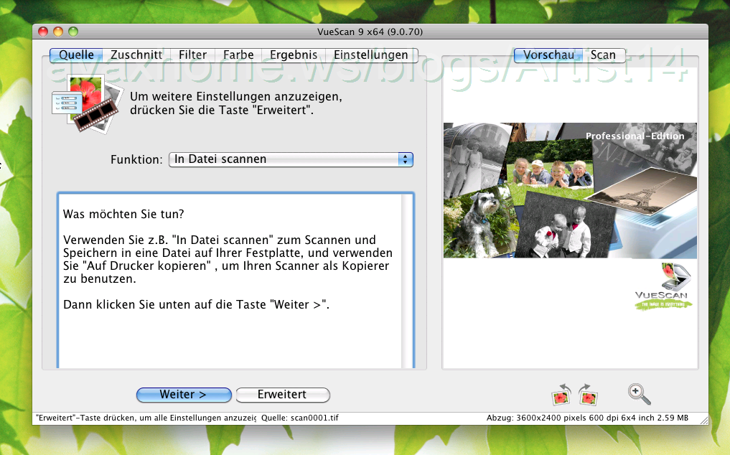Viewport: 730px width, 455px height.
Task: Click the VueScan logo in preview
Action: [x=663, y=286]
